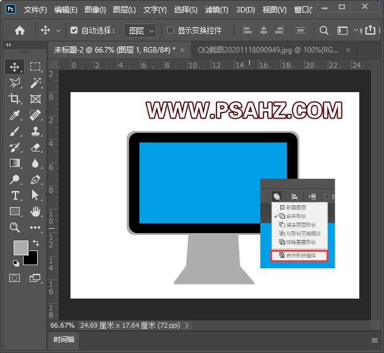Open the 选择(S) menu
384x353 pixels.
point(186,10)
